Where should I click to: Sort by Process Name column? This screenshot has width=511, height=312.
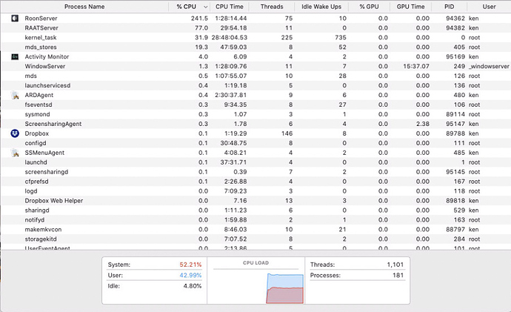tap(84, 7)
